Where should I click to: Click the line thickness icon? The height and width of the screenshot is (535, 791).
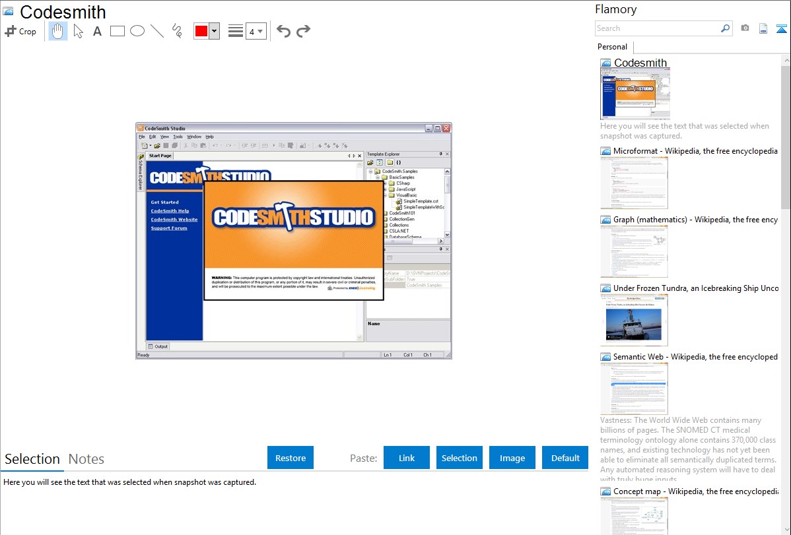235,31
